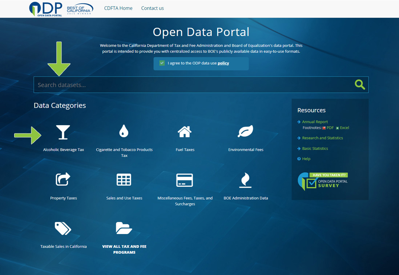The height and width of the screenshot is (275, 399).
Task: Download the Footnotes Excel link
Action: tap(344, 128)
